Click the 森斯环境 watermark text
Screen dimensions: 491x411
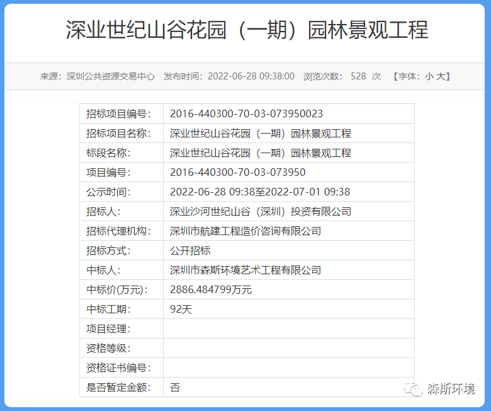pos(451,388)
